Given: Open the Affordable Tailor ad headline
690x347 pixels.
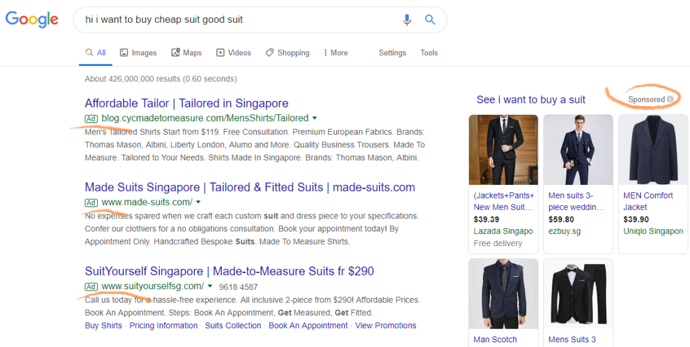Looking at the screenshot, I should tap(187, 103).
